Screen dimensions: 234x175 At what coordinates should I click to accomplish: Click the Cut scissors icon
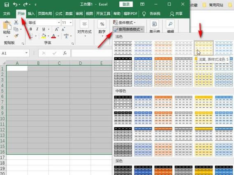tap(16, 23)
